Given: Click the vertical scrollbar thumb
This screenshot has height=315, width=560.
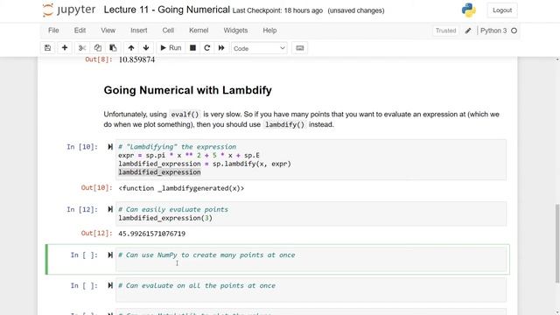Looking at the screenshot, I should (x=557, y=243).
